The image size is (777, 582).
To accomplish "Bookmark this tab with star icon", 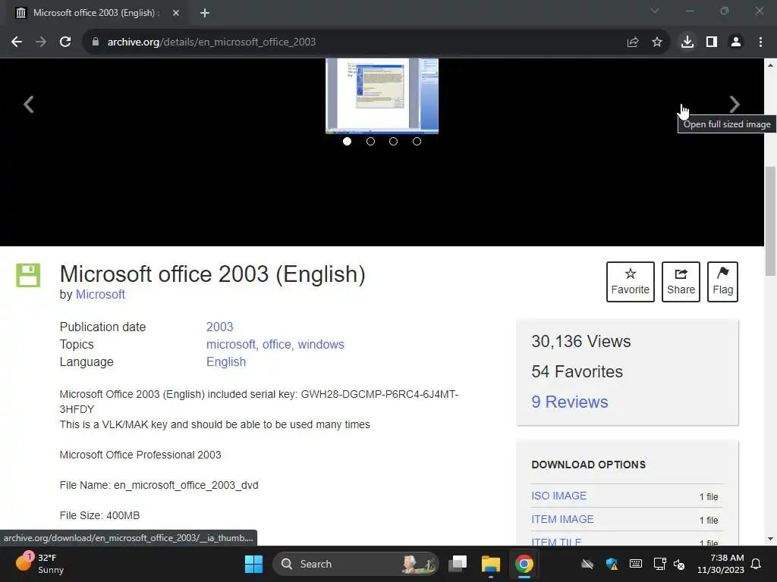I will click(x=657, y=42).
